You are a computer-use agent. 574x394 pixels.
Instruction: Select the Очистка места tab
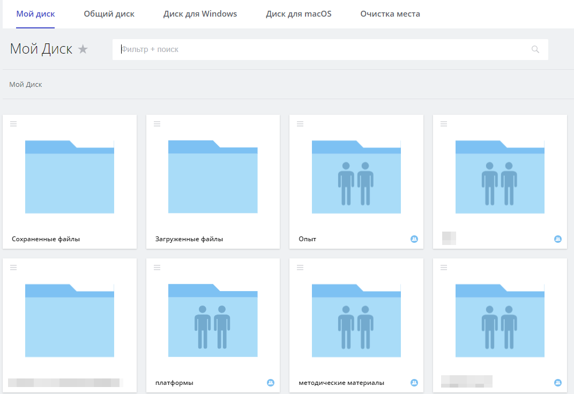(390, 14)
